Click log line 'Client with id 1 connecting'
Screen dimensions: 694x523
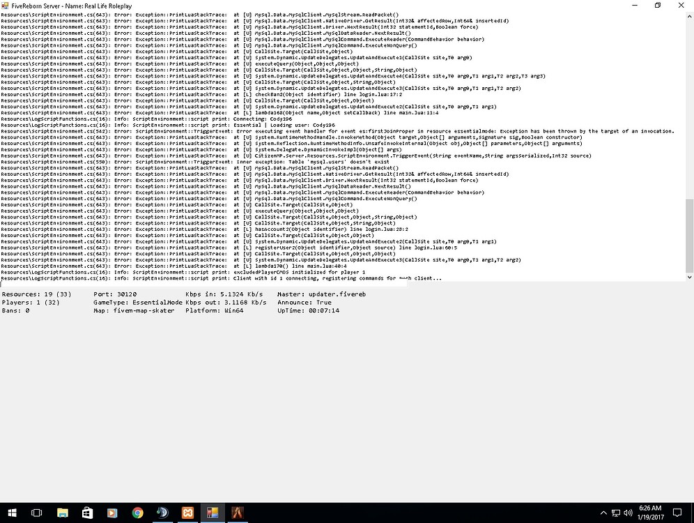click(222, 278)
